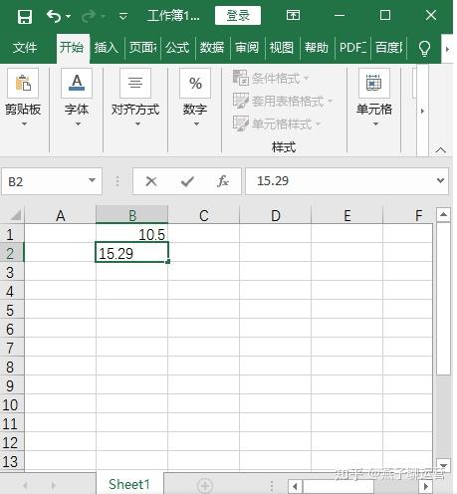This screenshot has height=494, width=457.
Task: Click 单元格样式 cell styles
Action: pos(277,123)
